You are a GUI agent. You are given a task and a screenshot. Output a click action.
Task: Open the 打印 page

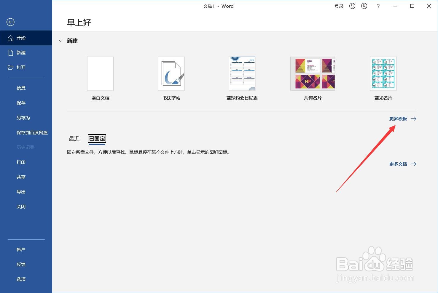tap(21, 162)
